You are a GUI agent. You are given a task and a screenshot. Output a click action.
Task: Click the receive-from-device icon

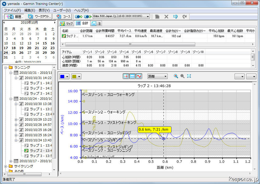pyautogui.click(x=88, y=16)
